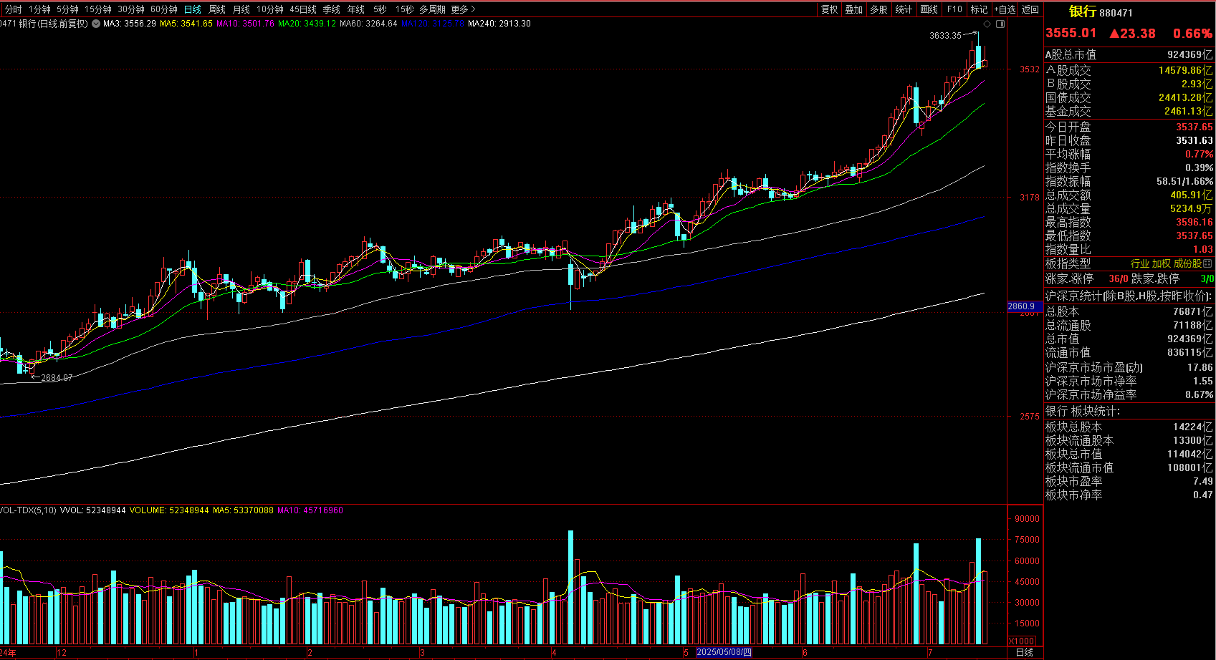This screenshot has width=1216, height=660.
Task: Open the 多周期 multi-period view
Action: (432, 9)
